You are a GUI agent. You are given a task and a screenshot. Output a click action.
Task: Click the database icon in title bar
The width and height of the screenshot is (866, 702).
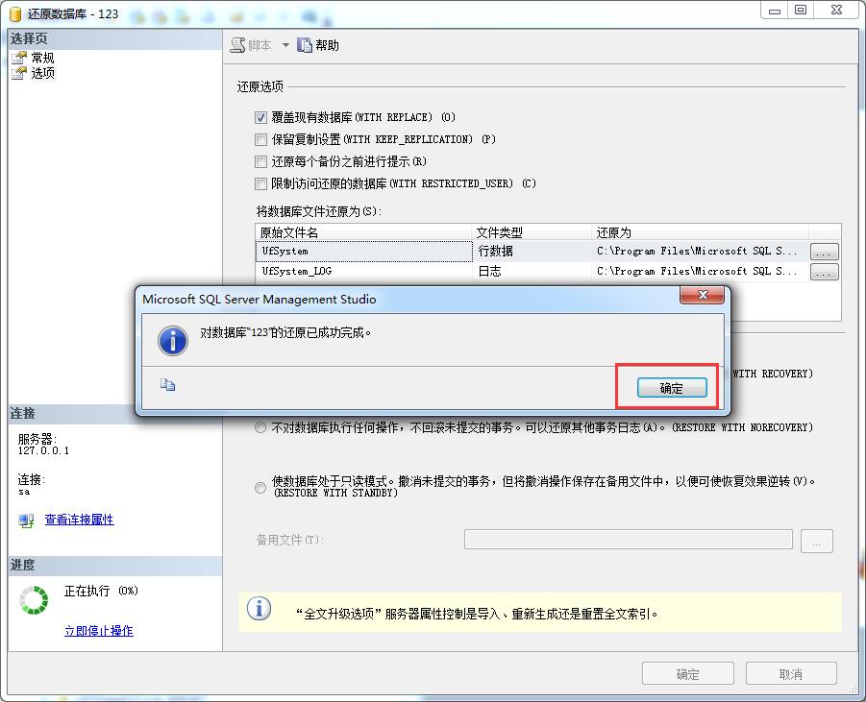[15, 13]
